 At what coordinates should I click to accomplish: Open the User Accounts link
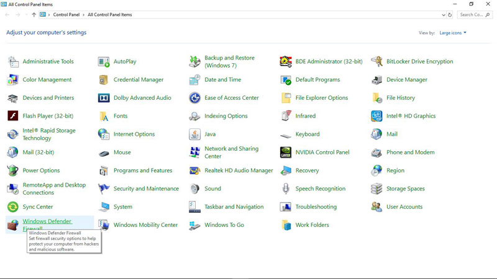click(x=404, y=207)
